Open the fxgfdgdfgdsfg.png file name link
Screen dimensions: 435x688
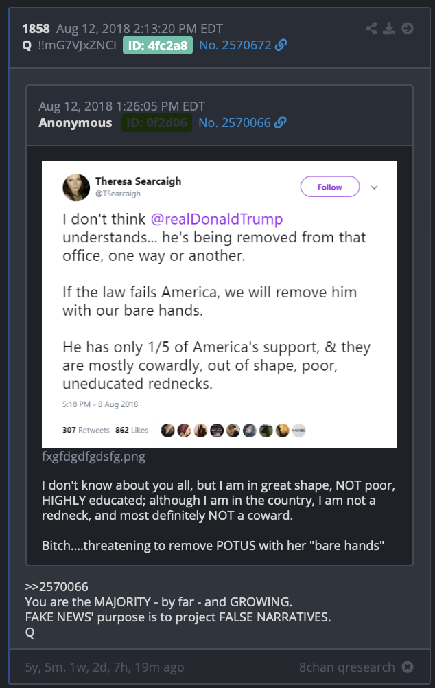[x=93, y=457]
